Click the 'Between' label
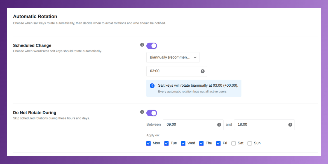 coord(154,124)
